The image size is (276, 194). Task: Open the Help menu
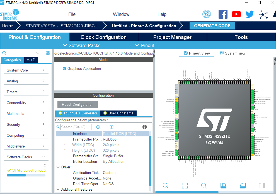[x=162, y=14]
